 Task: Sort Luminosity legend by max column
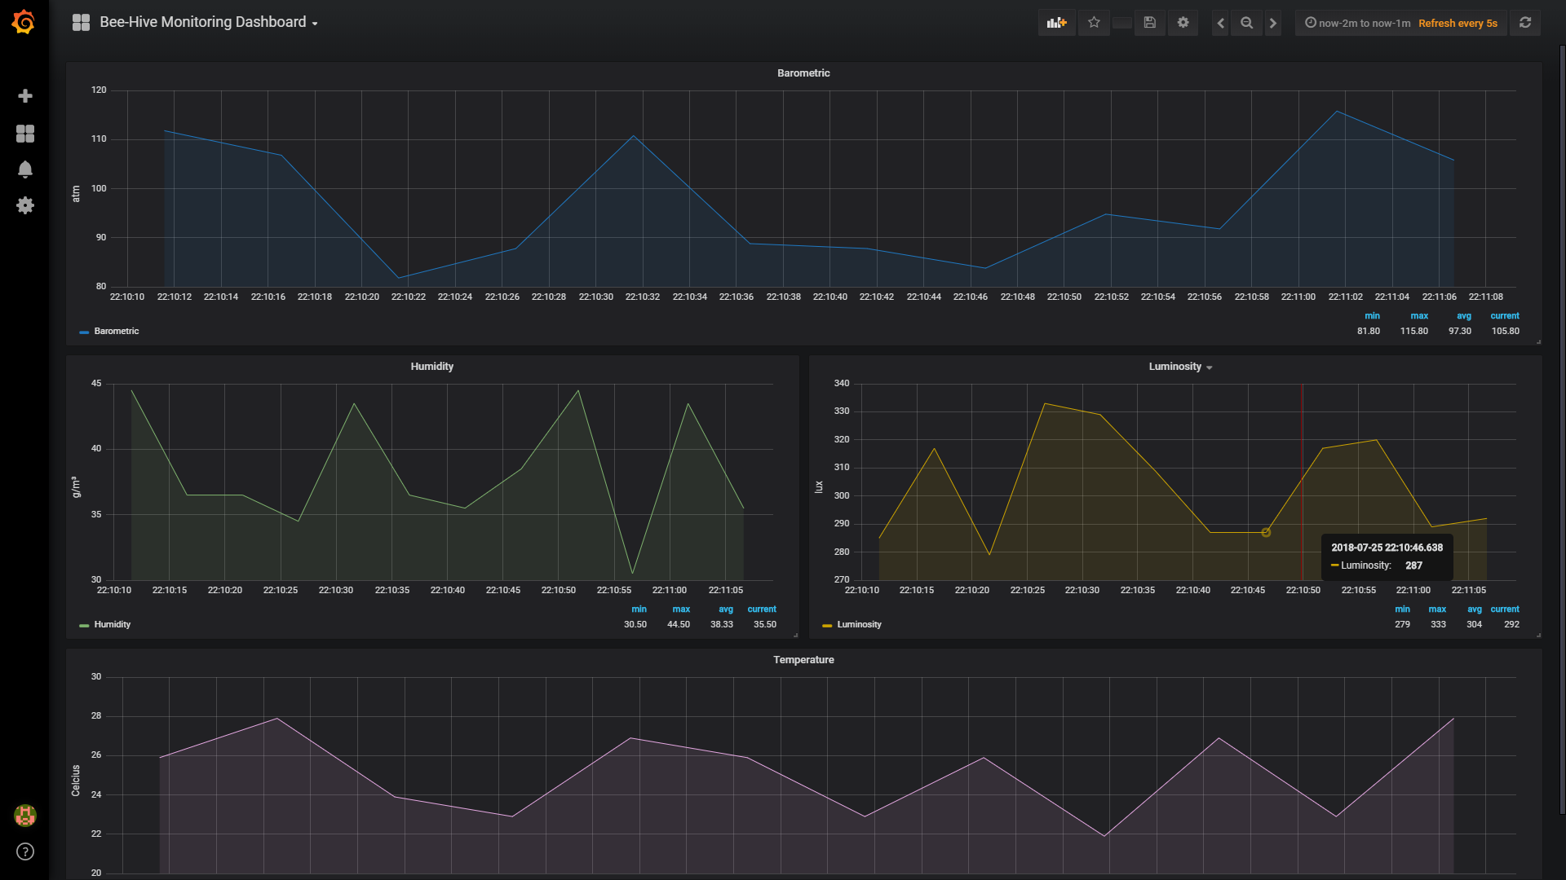point(1437,609)
